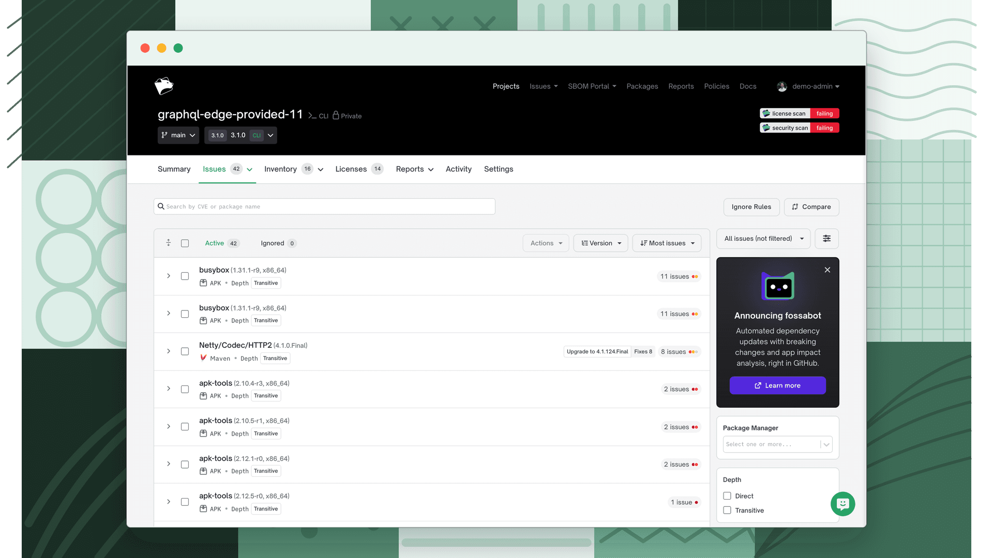Go to the Activity tab

[458, 169]
